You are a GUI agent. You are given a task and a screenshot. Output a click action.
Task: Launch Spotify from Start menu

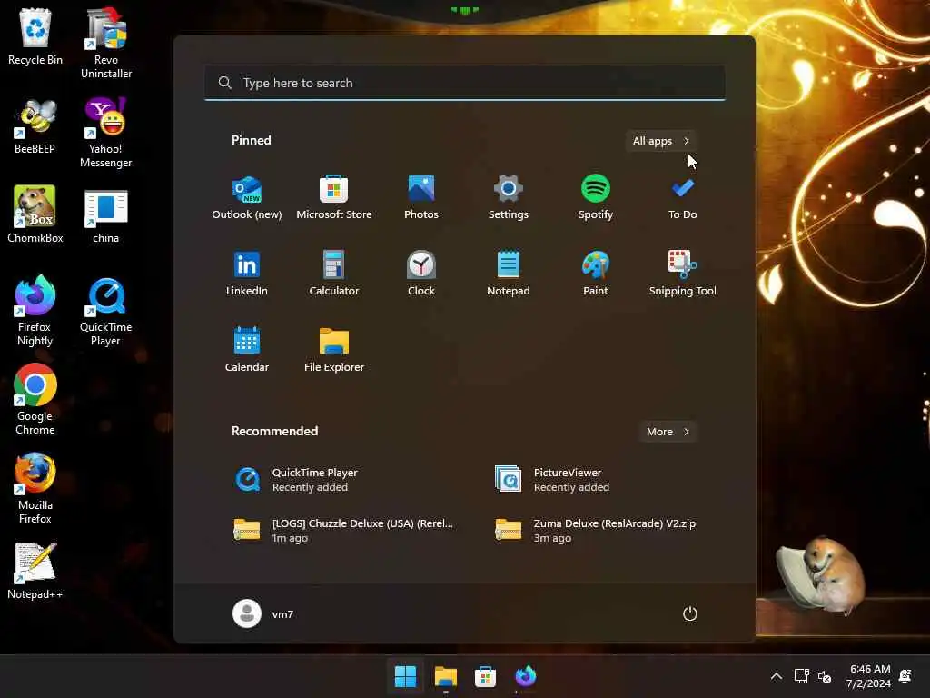coord(596,198)
